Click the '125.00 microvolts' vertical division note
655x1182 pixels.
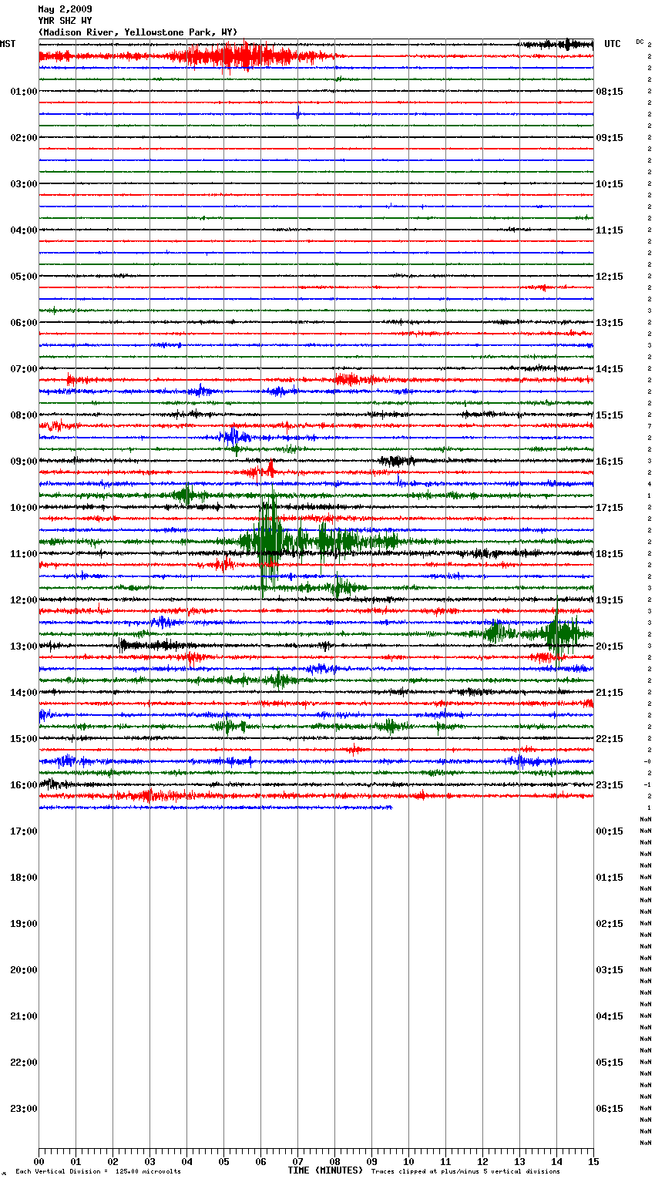click(148, 1171)
